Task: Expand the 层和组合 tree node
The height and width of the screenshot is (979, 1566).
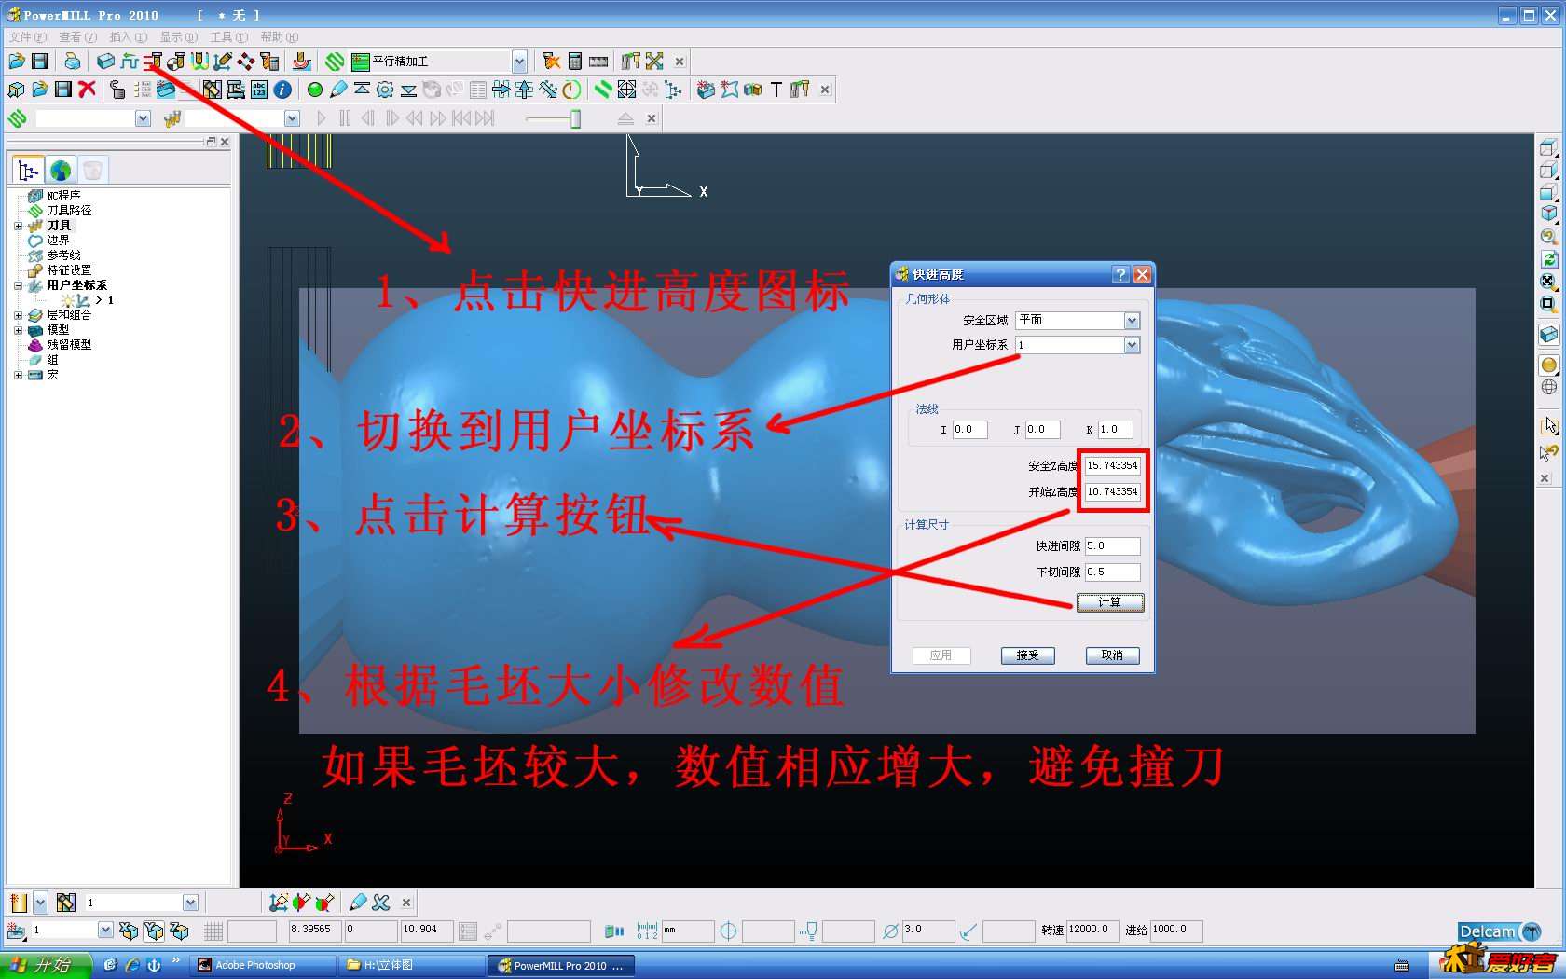Action: (x=18, y=315)
